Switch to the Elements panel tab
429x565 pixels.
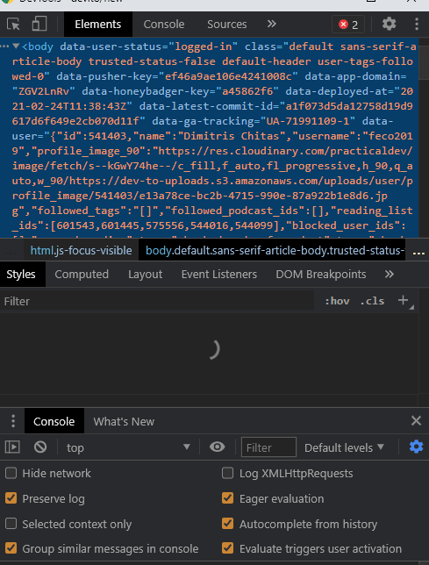click(x=98, y=25)
